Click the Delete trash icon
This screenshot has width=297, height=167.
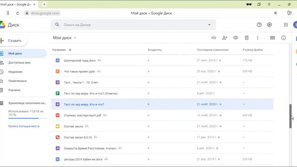[x=246, y=38]
